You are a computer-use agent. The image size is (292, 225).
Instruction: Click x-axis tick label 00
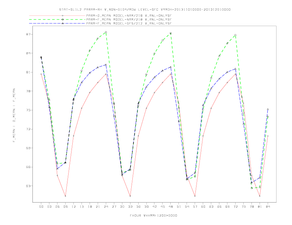click(41, 207)
